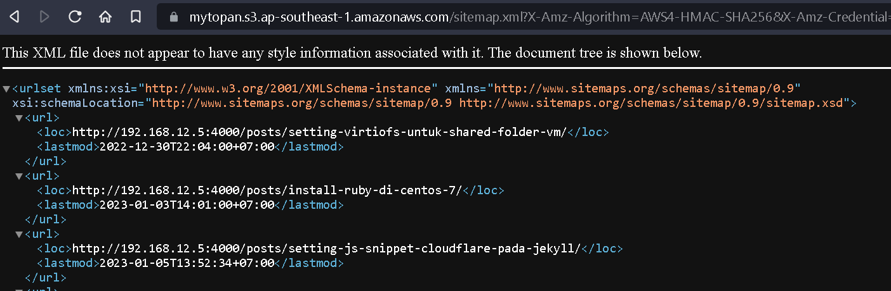Screen dimensions: 891x291
Task: Collapse the virtiofs shared folder url node
Action: pyautogui.click(x=19, y=118)
